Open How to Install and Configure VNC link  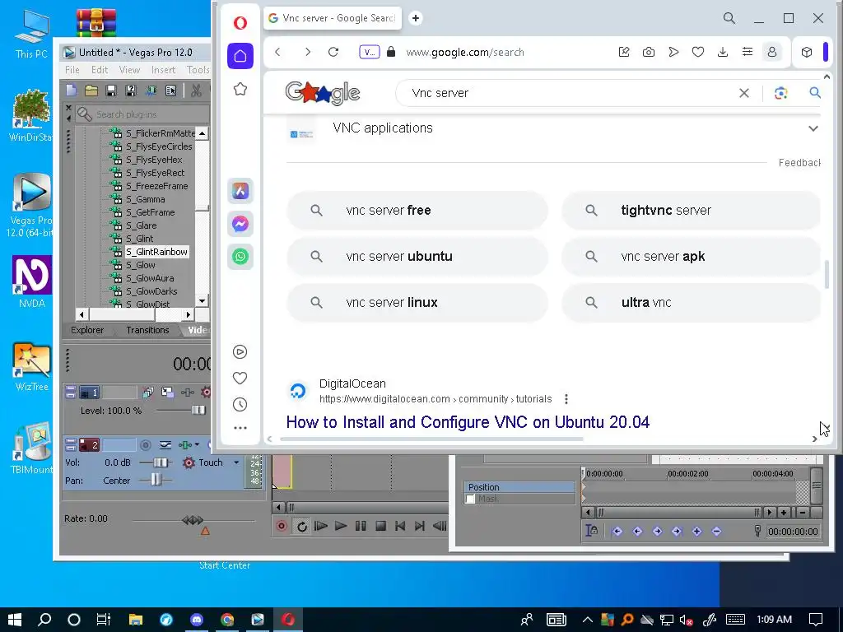(468, 422)
